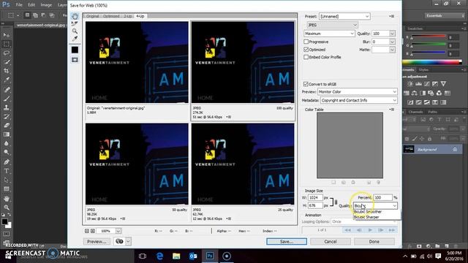Image resolution: width=468 pixels, height=263 pixels.
Task: Click the Cancel button
Action: pos(331,242)
